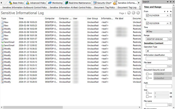Click the Path input field
The width and height of the screenshot is (175, 109).
[x=159, y=86]
